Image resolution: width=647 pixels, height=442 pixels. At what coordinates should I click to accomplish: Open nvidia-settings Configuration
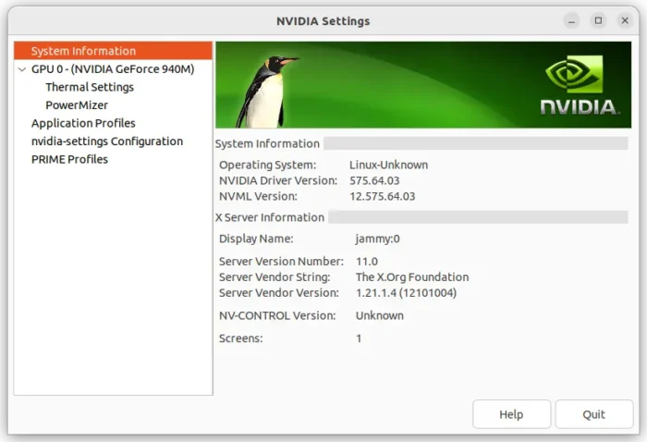coord(107,141)
